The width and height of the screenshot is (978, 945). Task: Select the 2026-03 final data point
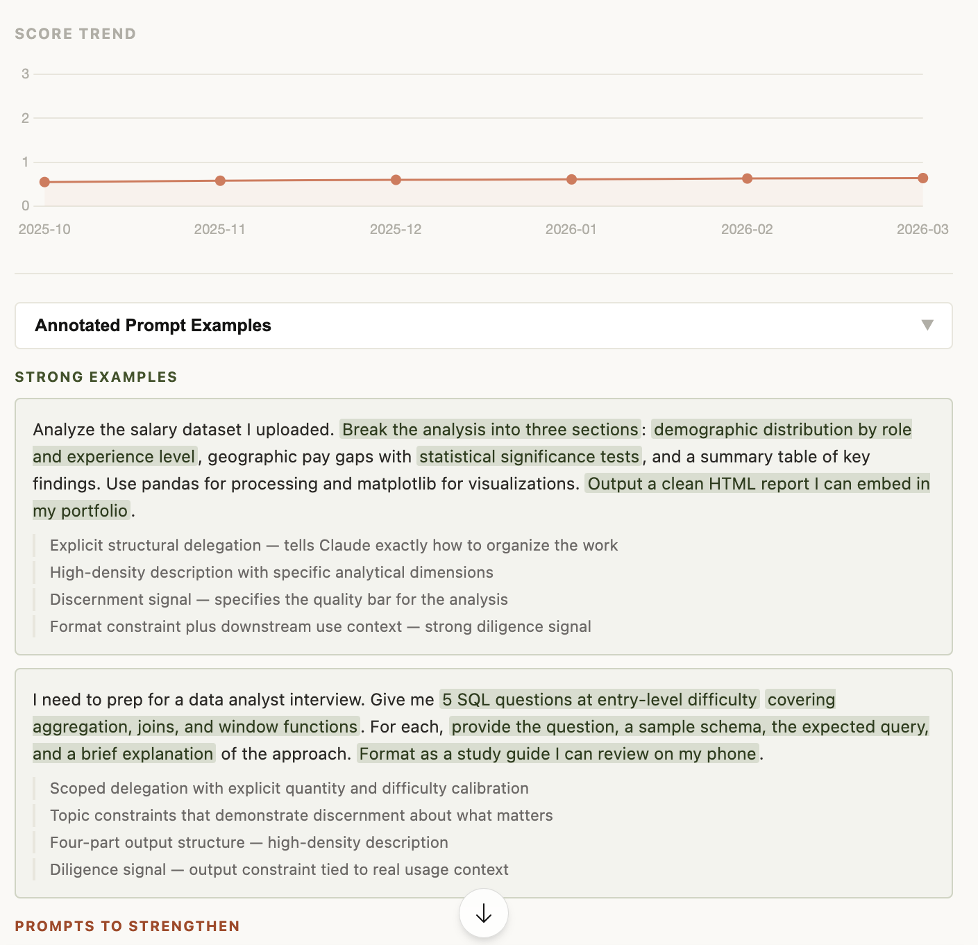click(922, 178)
